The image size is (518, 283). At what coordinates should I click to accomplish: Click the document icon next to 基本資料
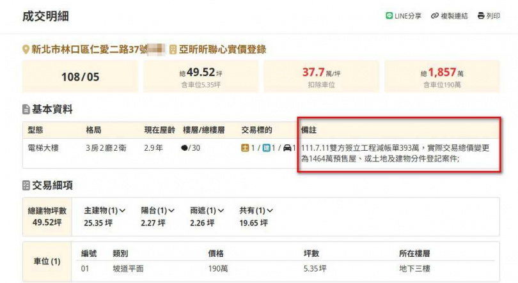click(26, 109)
